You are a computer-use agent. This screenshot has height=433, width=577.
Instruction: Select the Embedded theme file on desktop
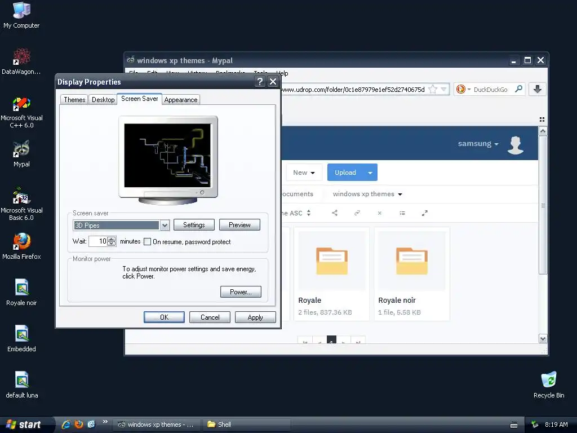[21, 339]
